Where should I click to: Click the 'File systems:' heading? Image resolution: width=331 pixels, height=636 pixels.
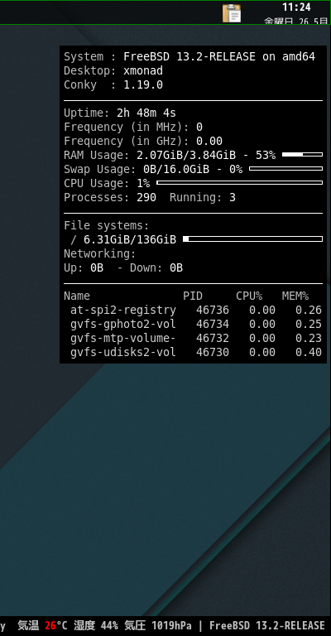pyautogui.click(x=107, y=225)
